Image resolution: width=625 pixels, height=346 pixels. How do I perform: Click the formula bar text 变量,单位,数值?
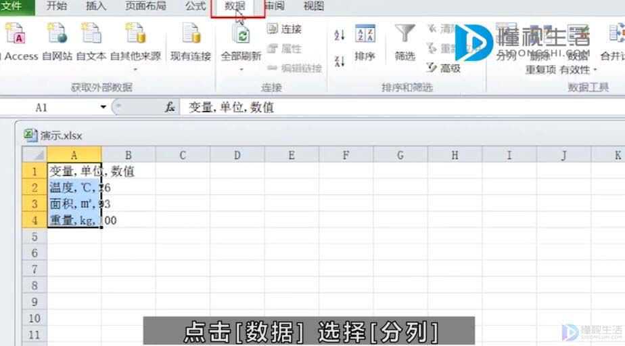(231, 108)
